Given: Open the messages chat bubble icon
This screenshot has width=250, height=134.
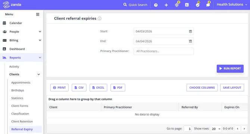Looking at the screenshot, I should [x=208, y=5].
